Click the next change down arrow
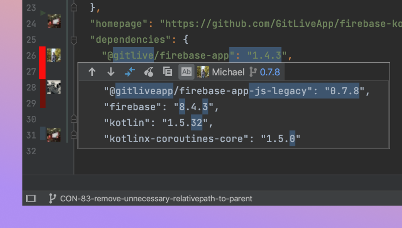The image size is (402, 228). 111,72
